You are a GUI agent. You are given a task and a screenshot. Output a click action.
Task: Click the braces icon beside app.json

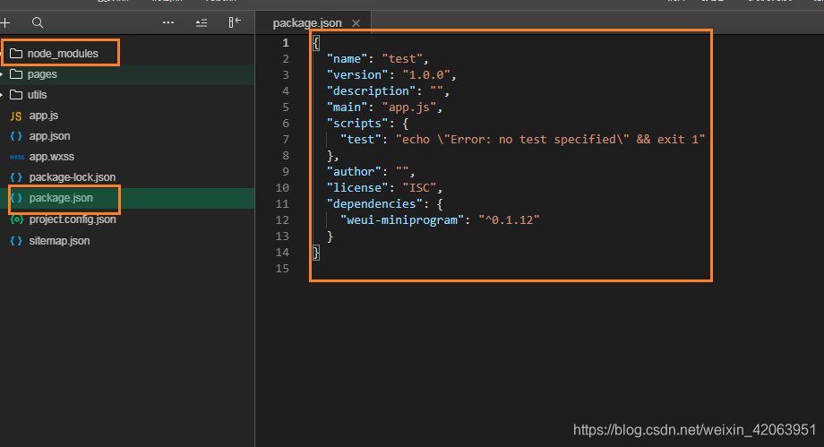tap(16, 136)
